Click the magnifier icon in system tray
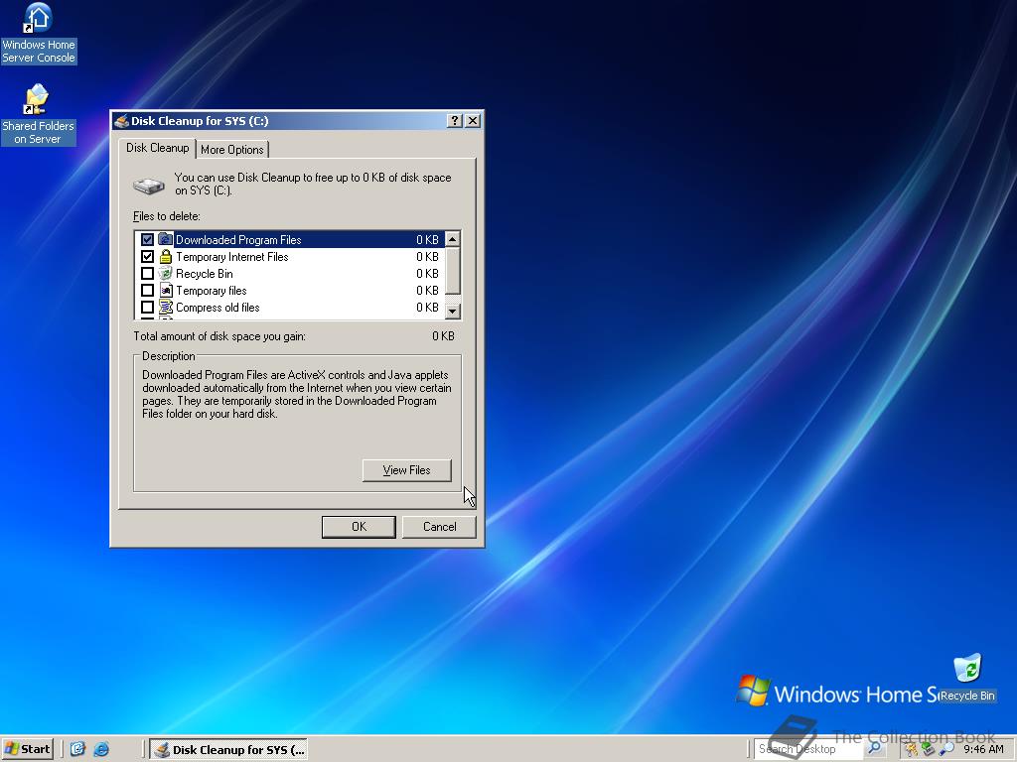1017x762 pixels. click(946, 750)
